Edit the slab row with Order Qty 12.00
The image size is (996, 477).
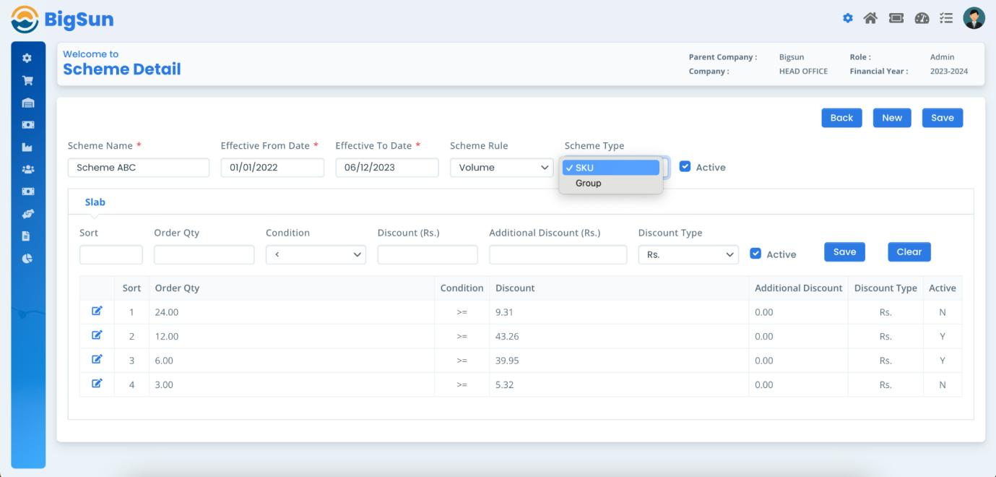click(97, 336)
